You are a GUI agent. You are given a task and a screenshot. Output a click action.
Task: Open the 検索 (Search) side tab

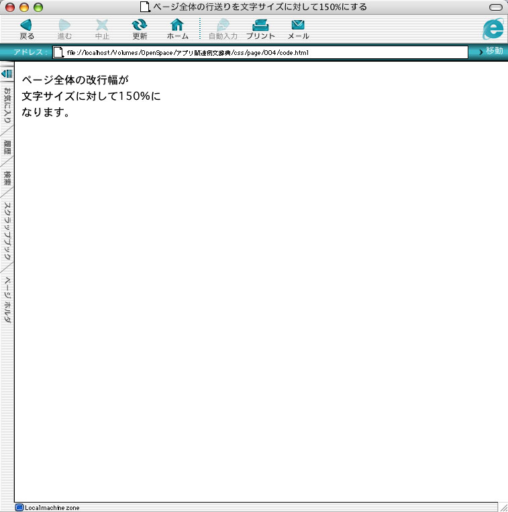[7, 178]
